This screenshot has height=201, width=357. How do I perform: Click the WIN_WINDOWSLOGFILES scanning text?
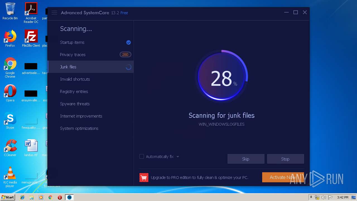[x=221, y=124]
